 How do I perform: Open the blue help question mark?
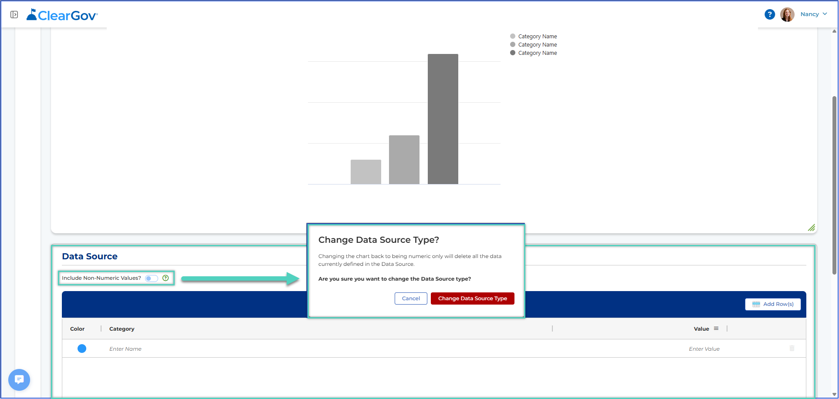(770, 14)
